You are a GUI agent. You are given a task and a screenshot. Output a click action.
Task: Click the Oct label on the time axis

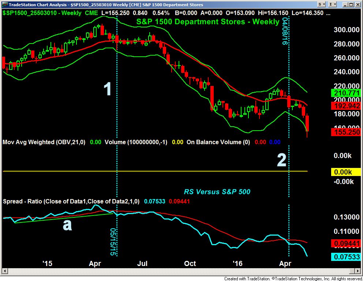tap(190, 263)
